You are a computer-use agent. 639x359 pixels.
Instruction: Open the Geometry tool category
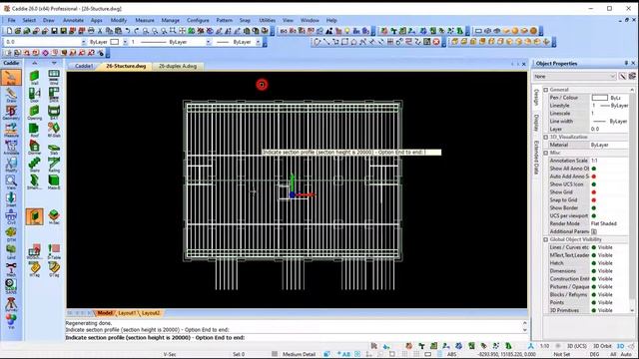tap(11, 113)
